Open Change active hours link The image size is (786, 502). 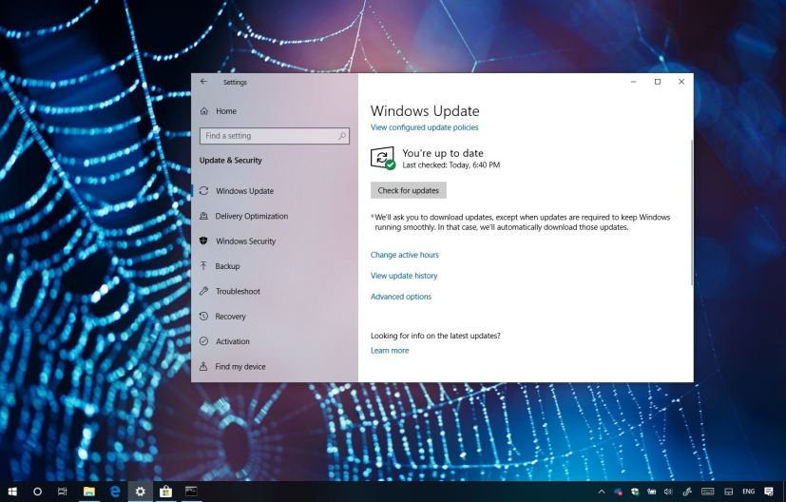click(x=405, y=255)
